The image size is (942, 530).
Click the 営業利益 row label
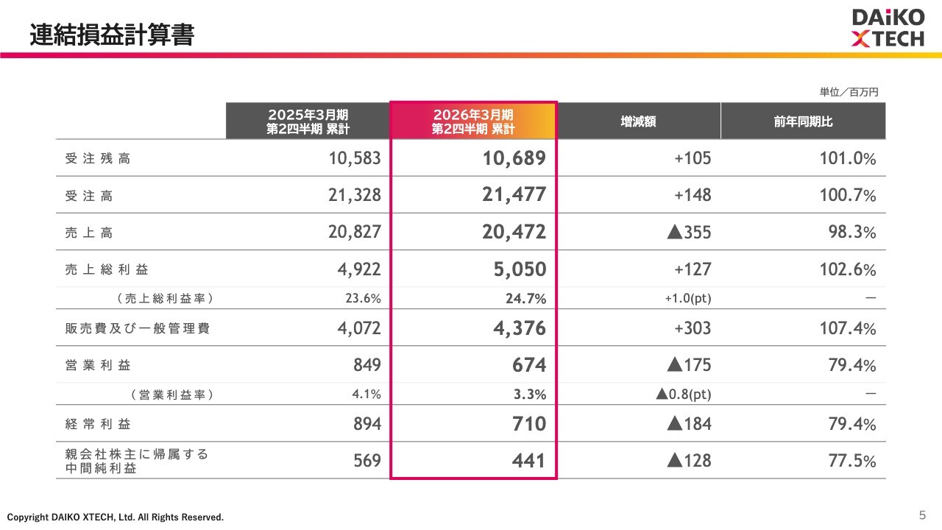(x=98, y=365)
